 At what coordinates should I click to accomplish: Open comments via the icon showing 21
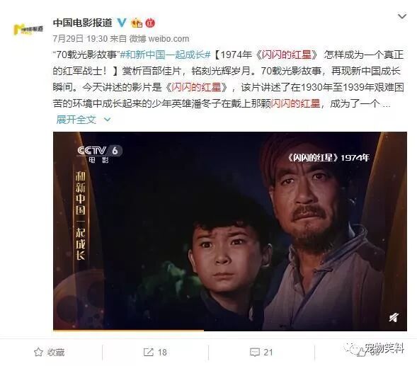[261, 352]
